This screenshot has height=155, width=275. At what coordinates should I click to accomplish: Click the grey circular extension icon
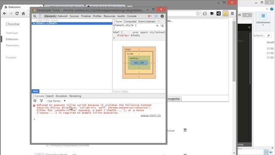point(205,13)
